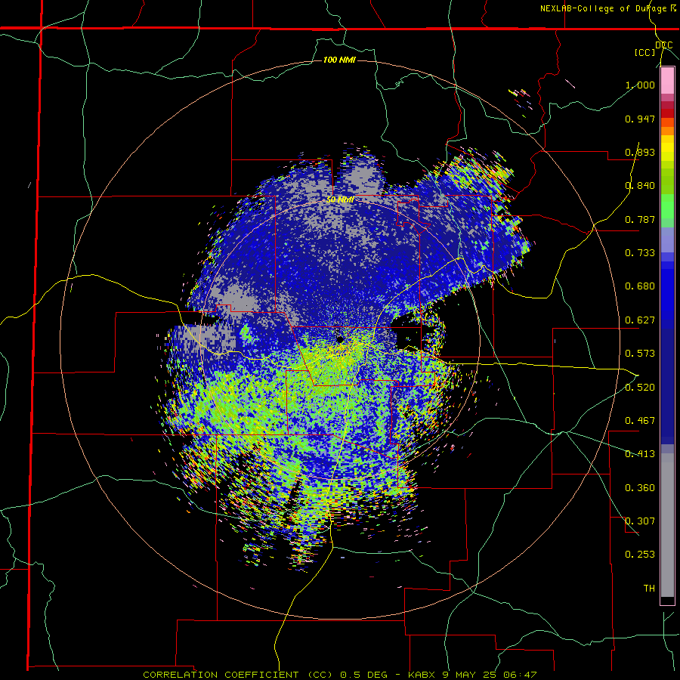Viewport: 680px width, 680px height.
Task: Click the CORRELATION COEFFICIENT (CC) caption text
Action: (x=238, y=675)
